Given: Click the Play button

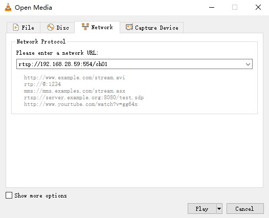Looking at the screenshot, I should point(201,209).
